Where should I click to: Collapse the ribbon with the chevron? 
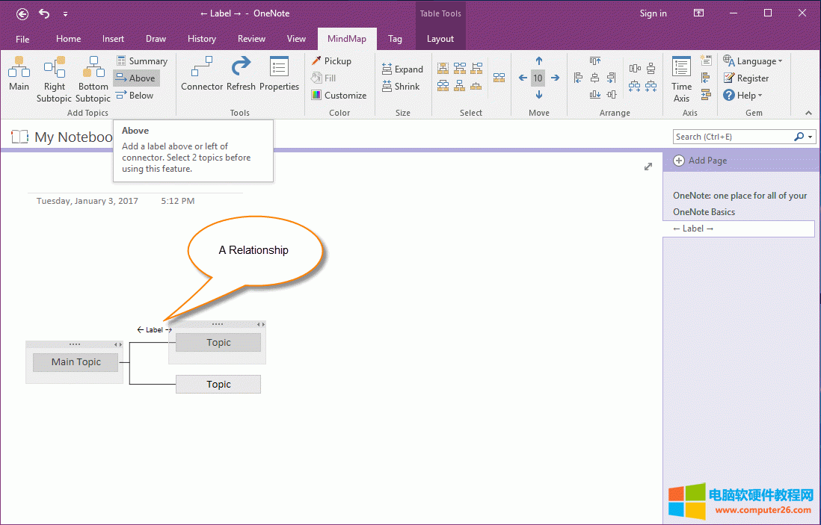click(x=808, y=113)
